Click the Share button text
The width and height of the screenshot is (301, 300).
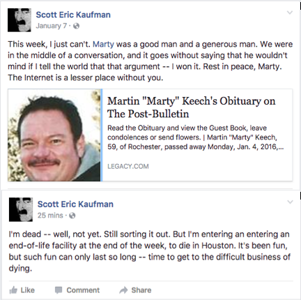tap(141, 290)
